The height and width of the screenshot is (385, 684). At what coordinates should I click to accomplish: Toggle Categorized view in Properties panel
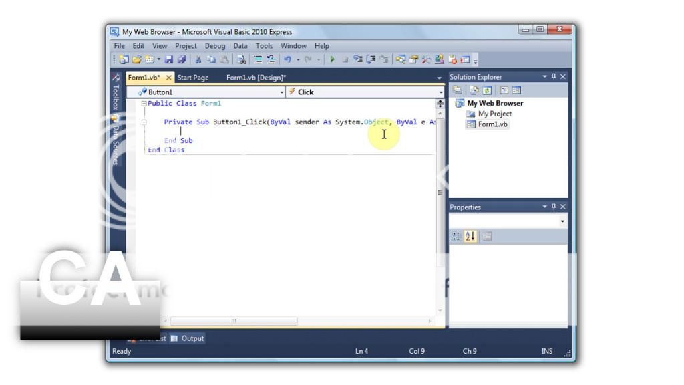pyautogui.click(x=458, y=236)
